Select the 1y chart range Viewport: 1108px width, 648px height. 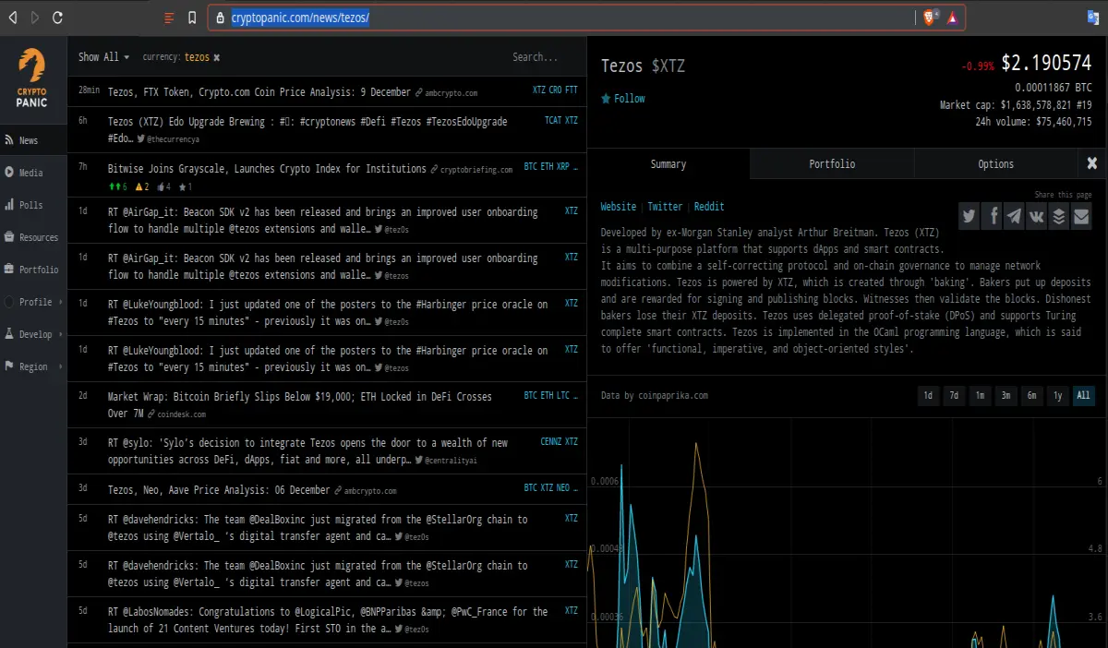(x=1057, y=396)
